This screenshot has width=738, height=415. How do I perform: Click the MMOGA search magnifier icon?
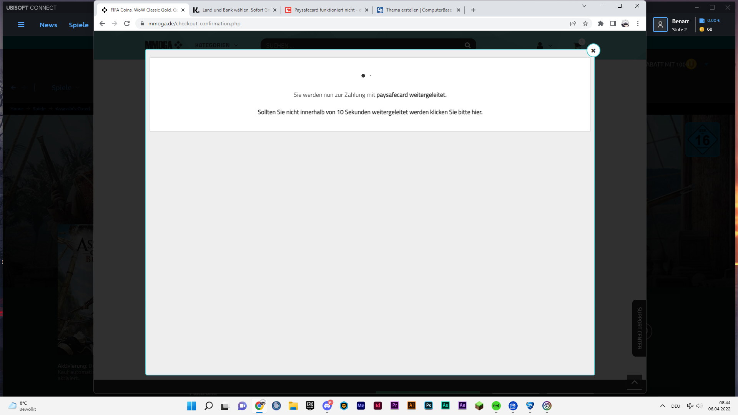[467, 45]
